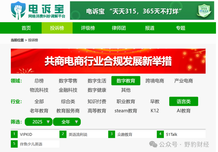The image size is (218, 152).
Task: Select 知识付费 industry filter
Action: coord(97,101)
